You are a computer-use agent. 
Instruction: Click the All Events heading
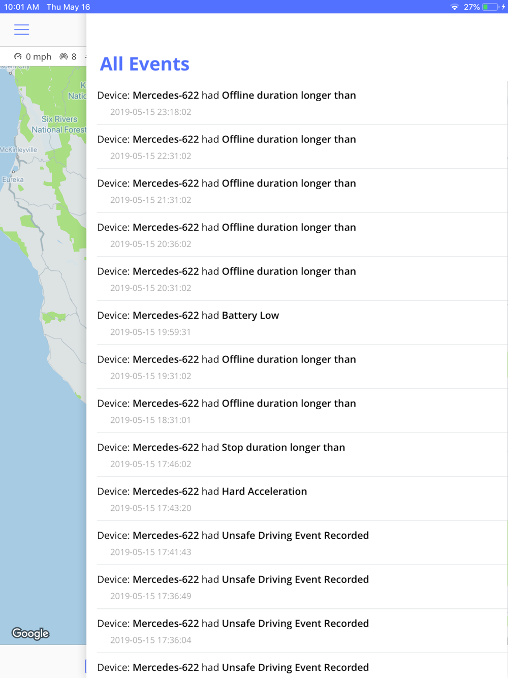[144, 64]
